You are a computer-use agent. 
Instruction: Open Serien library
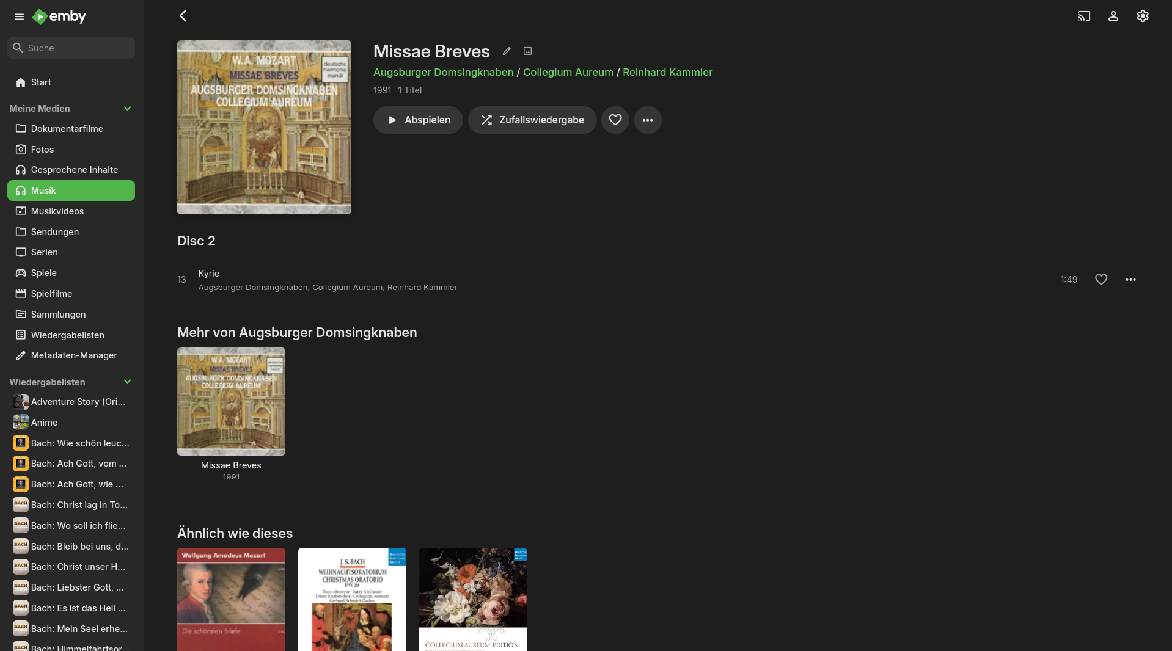(x=71, y=252)
